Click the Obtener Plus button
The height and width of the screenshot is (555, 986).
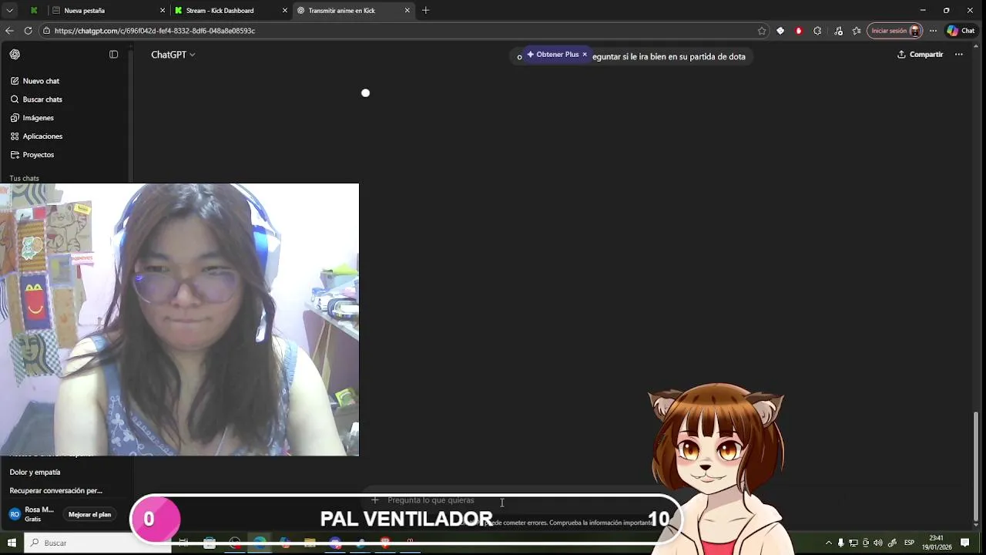point(553,55)
